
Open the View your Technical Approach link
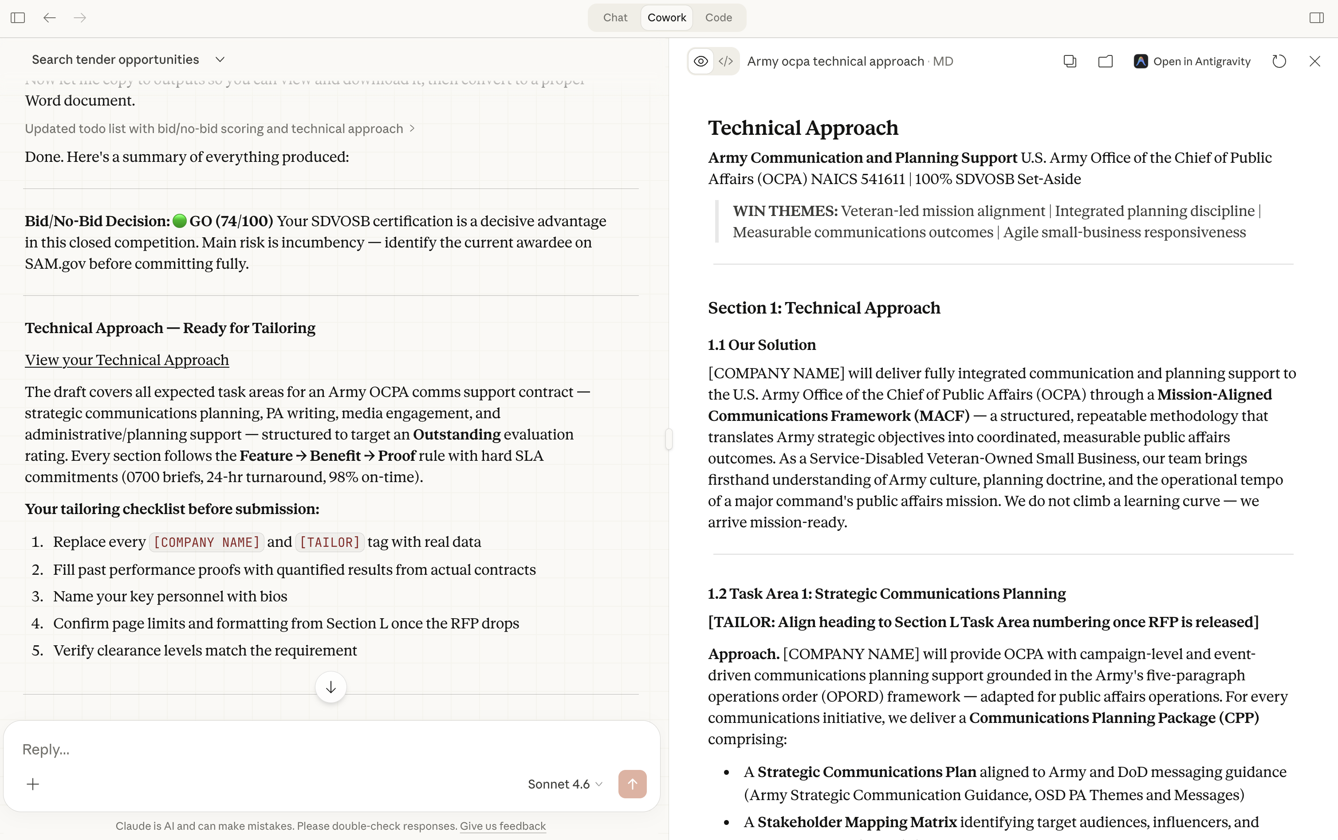click(x=127, y=360)
